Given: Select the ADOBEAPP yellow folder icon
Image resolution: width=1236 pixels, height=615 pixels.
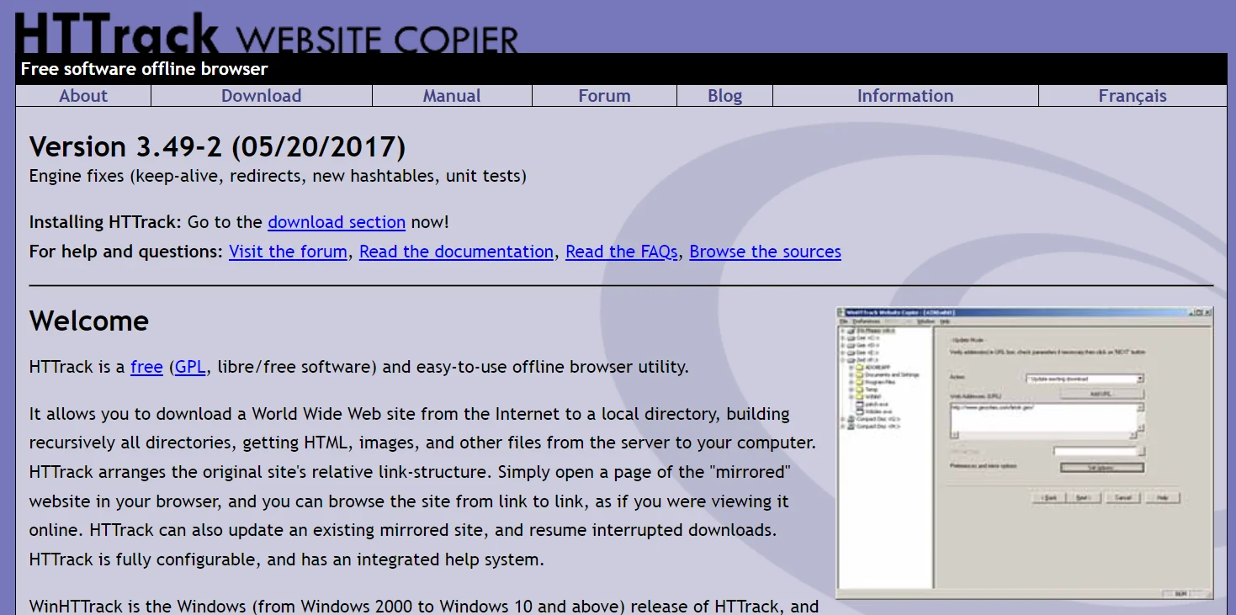Looking at the screenshot, I should 860,368.
